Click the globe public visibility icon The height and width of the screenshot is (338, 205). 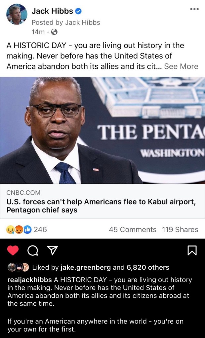click(55, 32)
